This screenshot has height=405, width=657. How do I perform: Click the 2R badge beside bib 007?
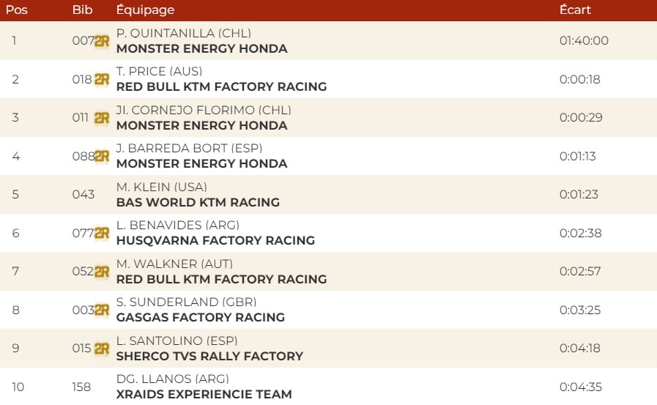click(x=102, y=41)
